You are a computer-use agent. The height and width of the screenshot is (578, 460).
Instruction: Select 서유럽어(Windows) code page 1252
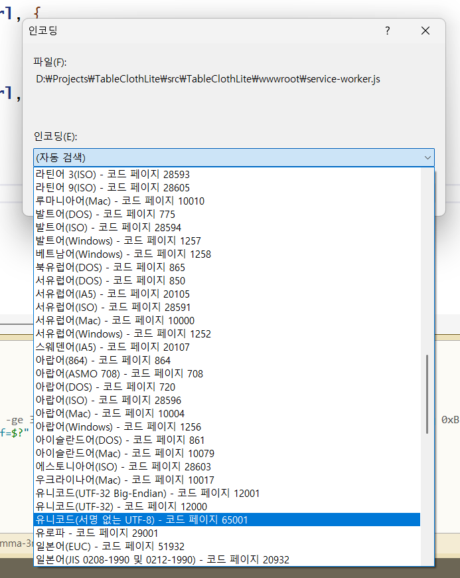[x=227, y=334]
